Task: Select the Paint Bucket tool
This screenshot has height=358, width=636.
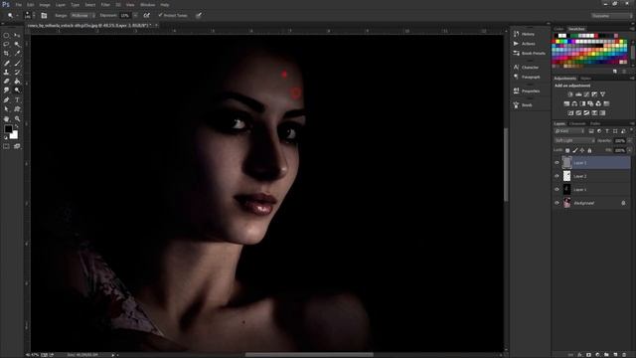Action: point(17,82)
